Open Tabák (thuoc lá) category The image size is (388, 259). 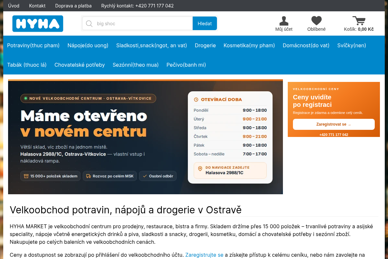(27, 65)
